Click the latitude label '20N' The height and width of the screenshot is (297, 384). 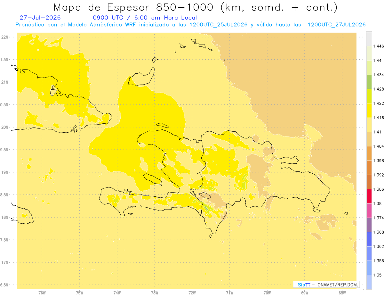pos(5,127)
